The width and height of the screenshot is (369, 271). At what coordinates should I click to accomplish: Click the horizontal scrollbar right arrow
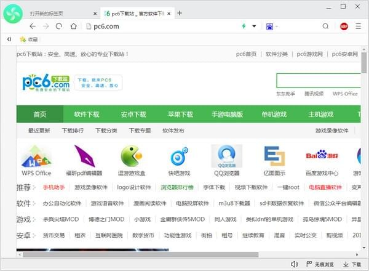(357, 254)
